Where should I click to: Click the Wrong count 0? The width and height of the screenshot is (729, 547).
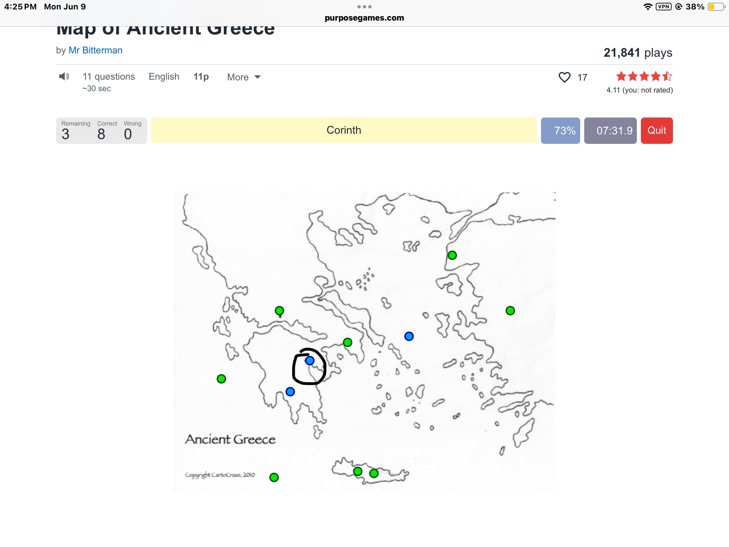coord(128,134)
